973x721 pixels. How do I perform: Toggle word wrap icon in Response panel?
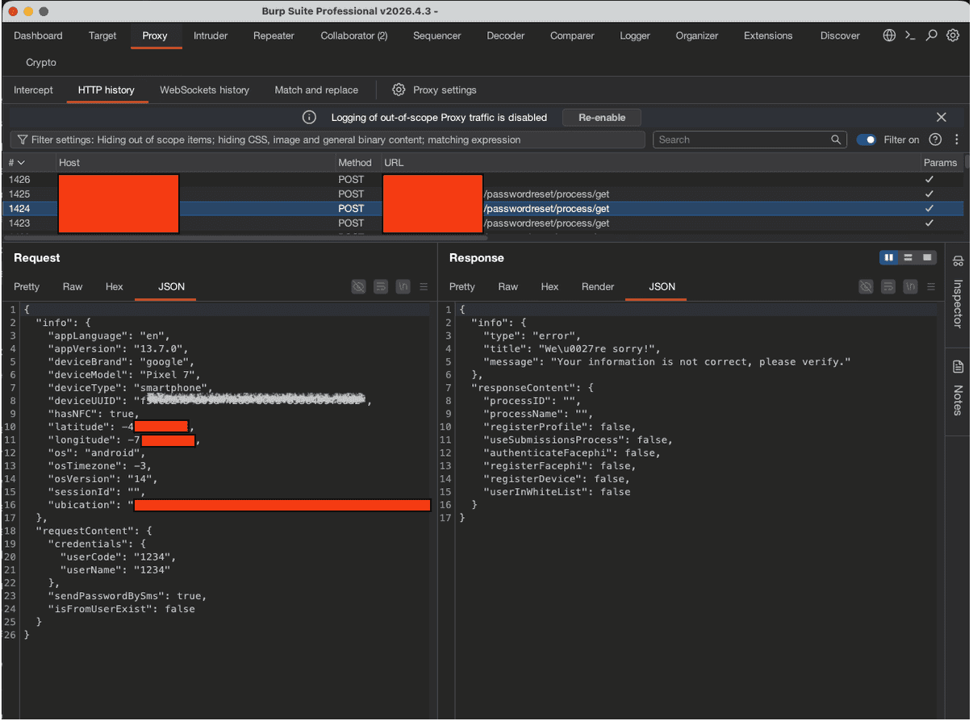(x=888, y=286)
